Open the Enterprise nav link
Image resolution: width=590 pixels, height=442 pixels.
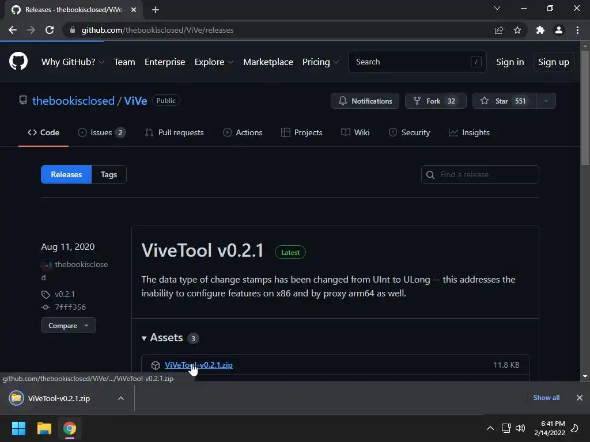point(165,62)
